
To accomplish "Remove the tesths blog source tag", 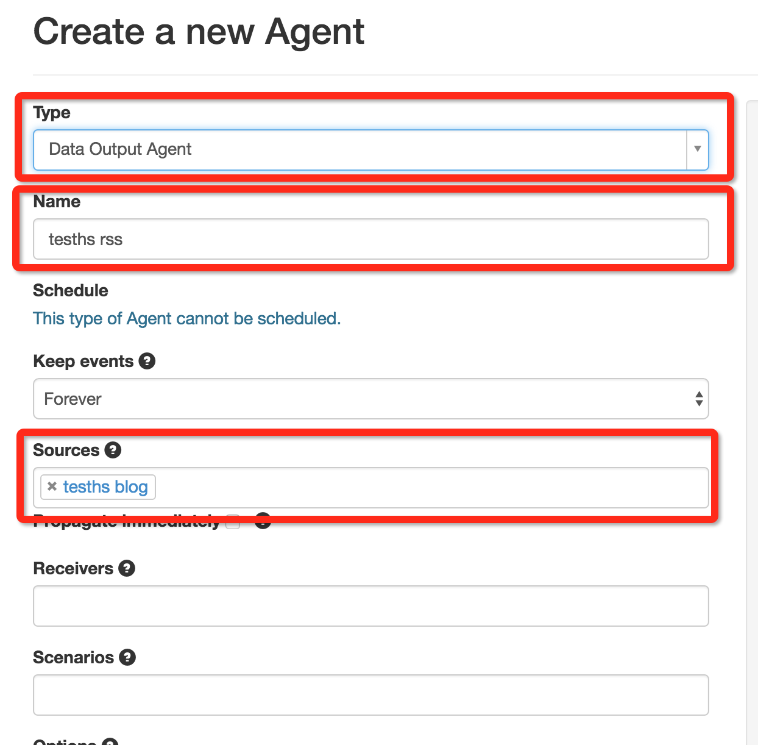I will click(52, 487).
